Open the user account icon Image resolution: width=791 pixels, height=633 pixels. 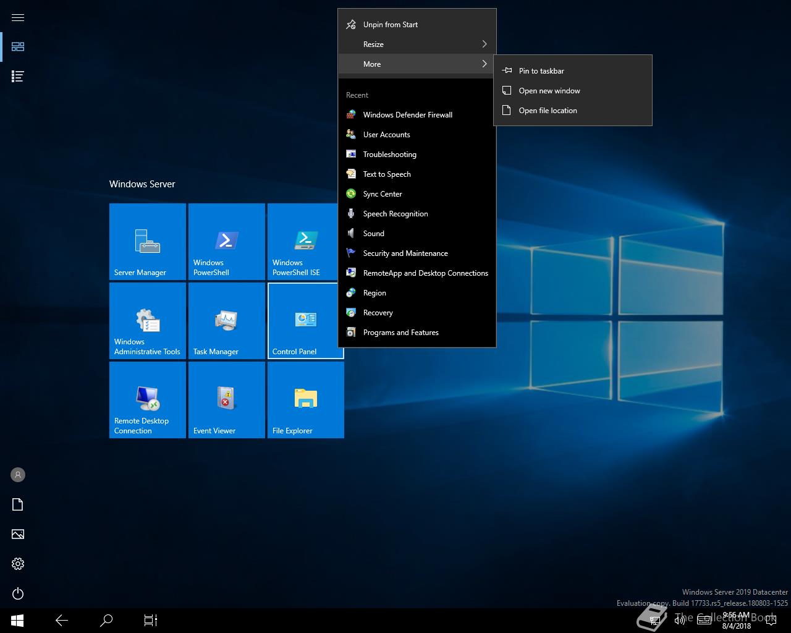coord(18,475)
